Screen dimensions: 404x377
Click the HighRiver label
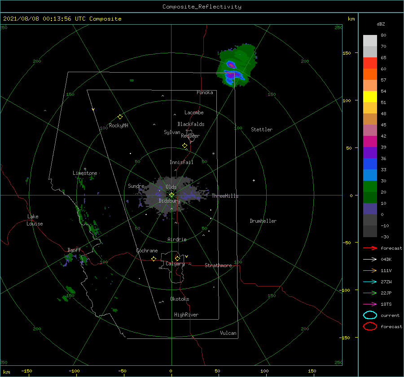coord(186,315)
